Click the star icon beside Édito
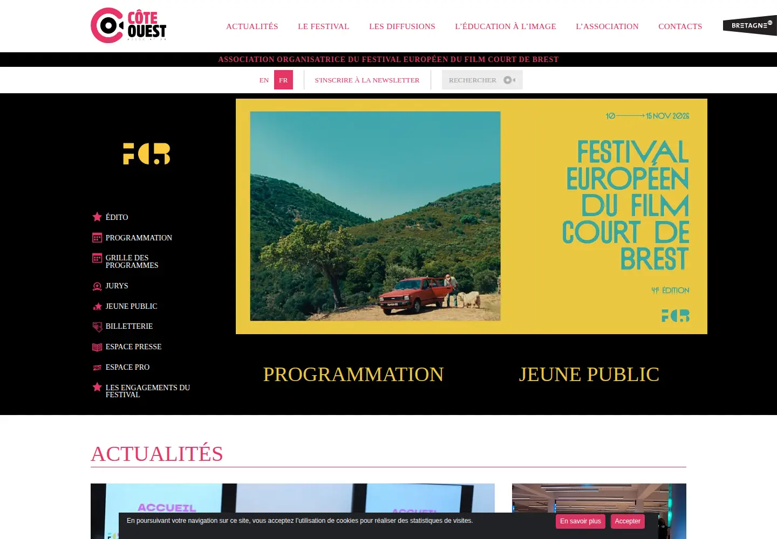 (x=97, y=217)
